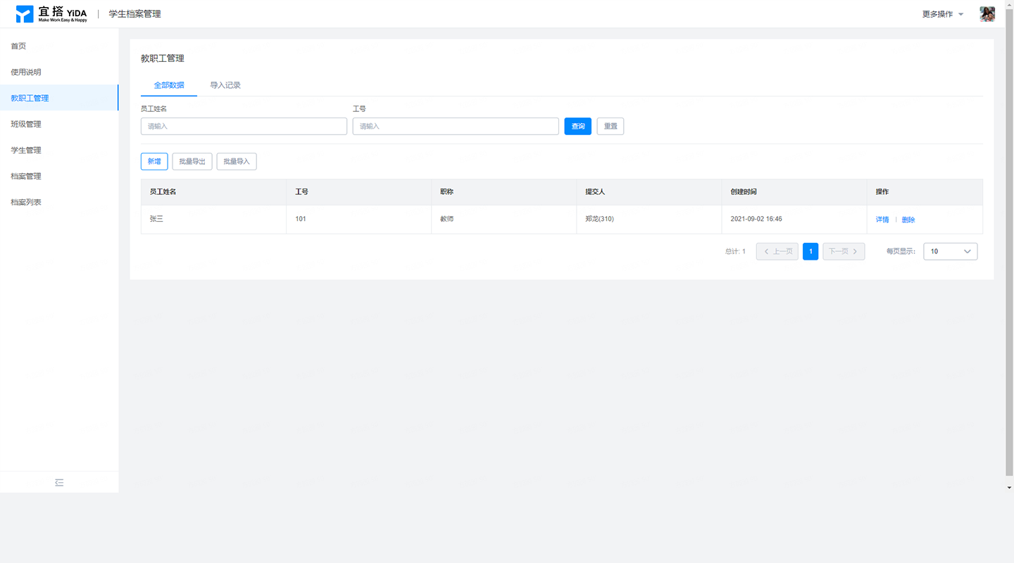Focus the 员工姓名 input field

244,126
